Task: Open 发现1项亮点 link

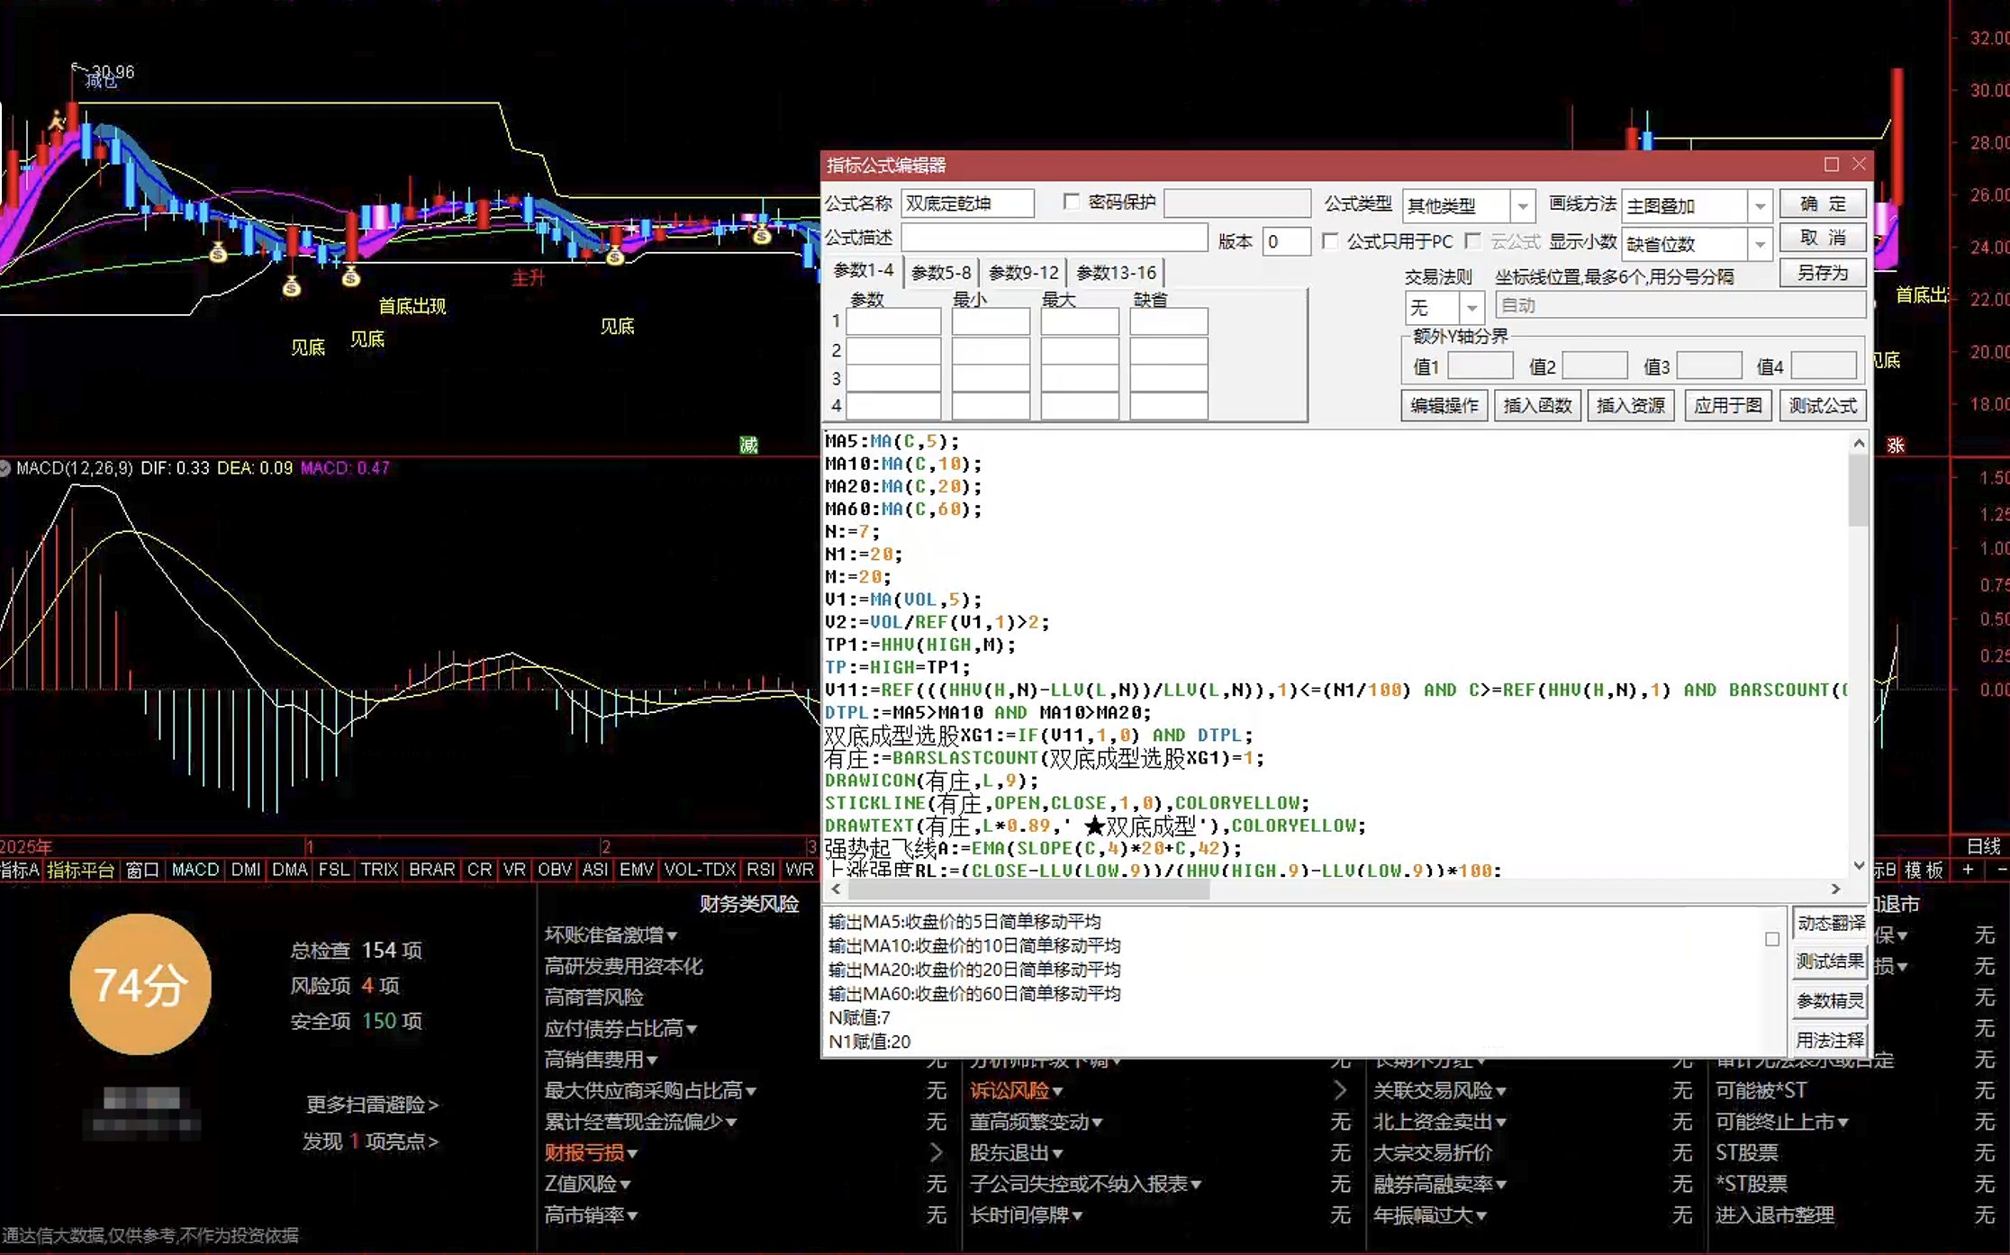Action: (370, 1142)
